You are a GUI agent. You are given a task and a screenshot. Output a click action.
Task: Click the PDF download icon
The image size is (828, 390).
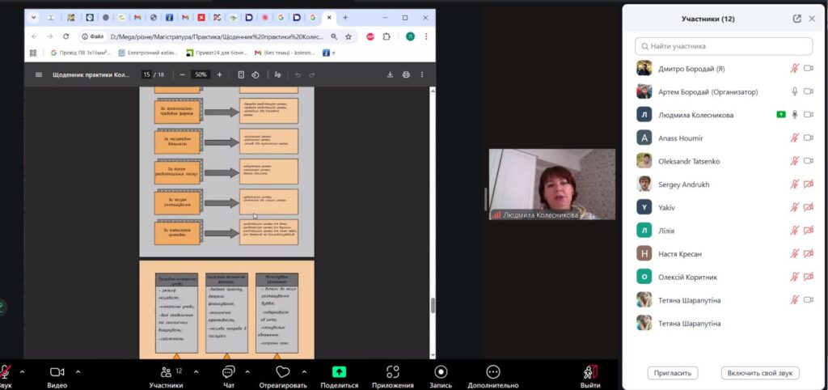click(x=390, y=74)
